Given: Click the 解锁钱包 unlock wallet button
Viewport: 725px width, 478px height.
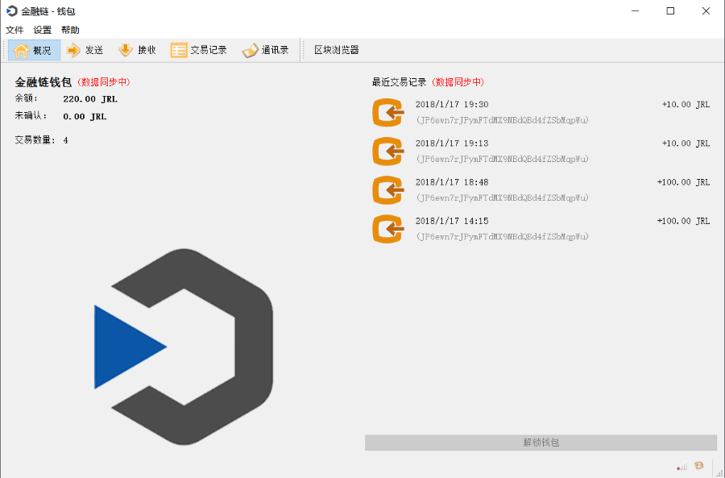Looking at the screenshot, I should pyautogui.click(x=541, y=443).
